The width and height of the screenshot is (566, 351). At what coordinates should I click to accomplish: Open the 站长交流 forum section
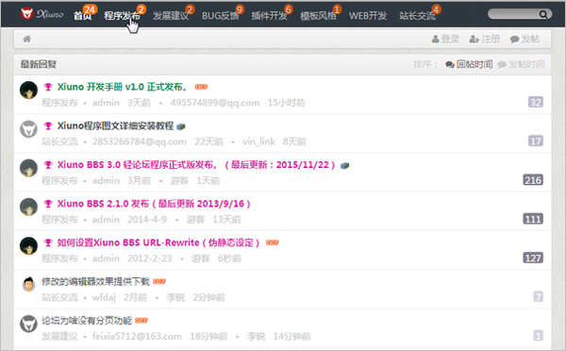point(417,16)
